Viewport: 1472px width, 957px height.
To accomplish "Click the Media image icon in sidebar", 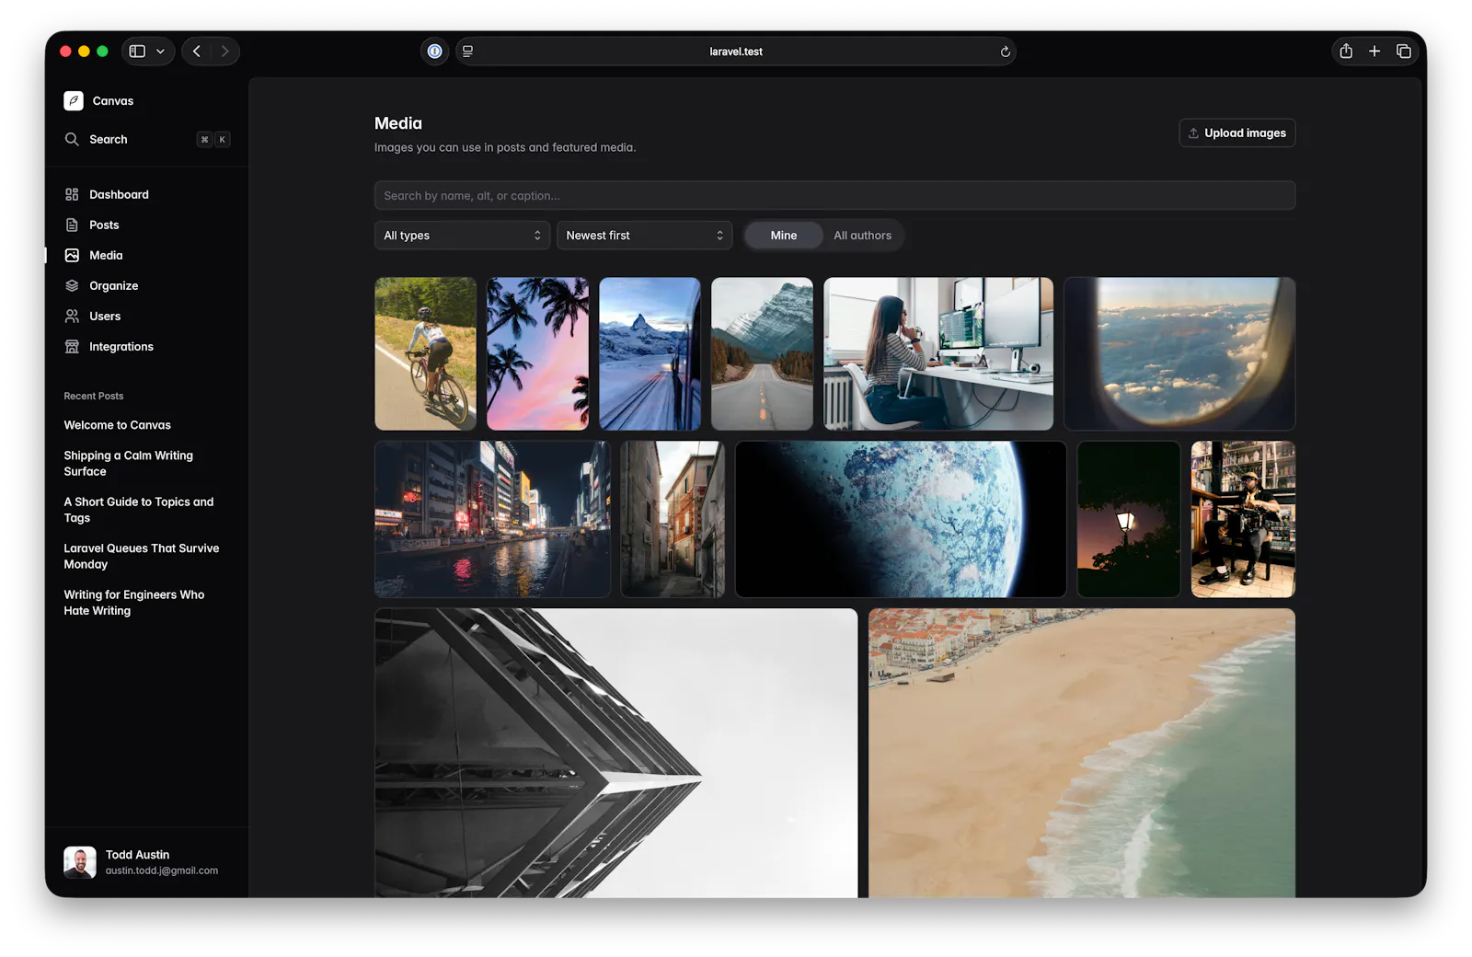I will click(x=72, y=256).
